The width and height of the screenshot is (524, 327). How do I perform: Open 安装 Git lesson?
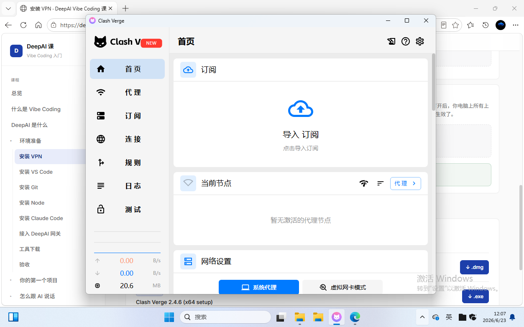[28, 187]
